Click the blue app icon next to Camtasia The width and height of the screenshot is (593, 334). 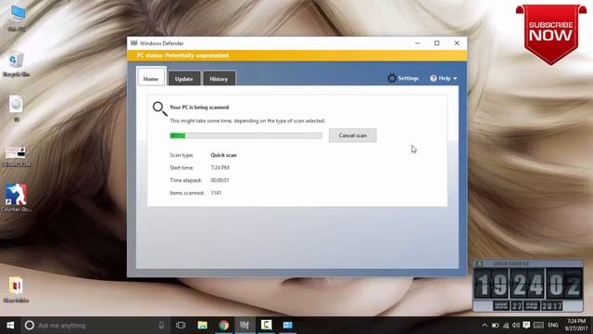(x=288, y=325)
